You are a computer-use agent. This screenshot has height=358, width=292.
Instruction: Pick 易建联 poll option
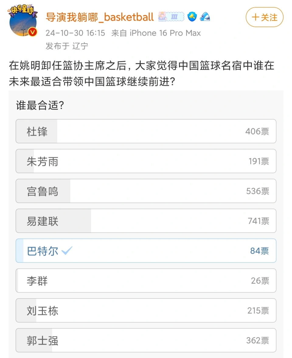pyautogui.click(x=146, y=221)
